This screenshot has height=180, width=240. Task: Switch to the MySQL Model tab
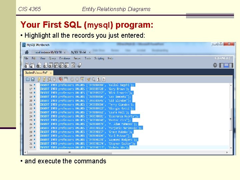[x=79, y=52]
